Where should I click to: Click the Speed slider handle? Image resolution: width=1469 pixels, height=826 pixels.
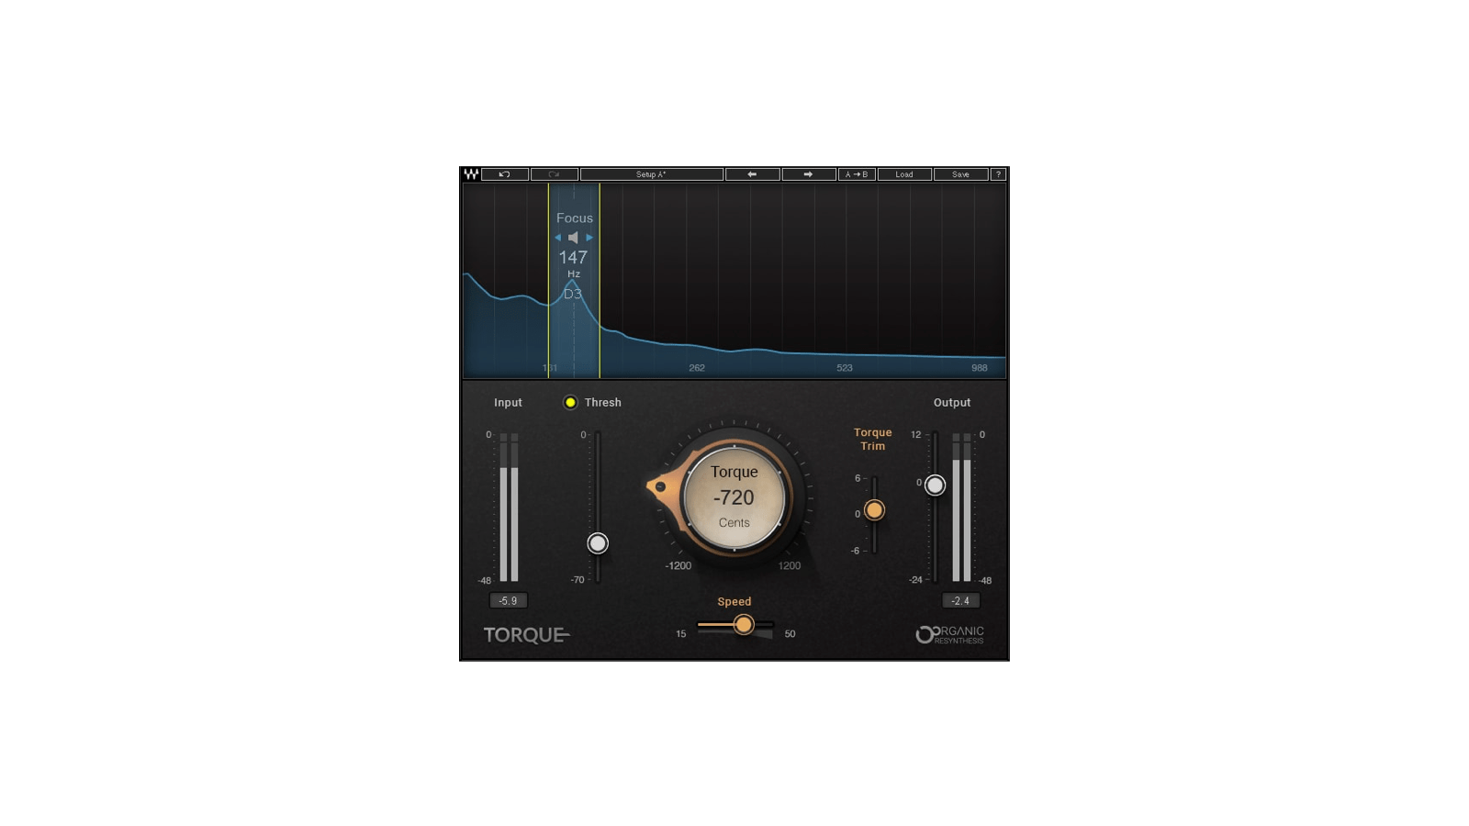[x=744, y=625]
